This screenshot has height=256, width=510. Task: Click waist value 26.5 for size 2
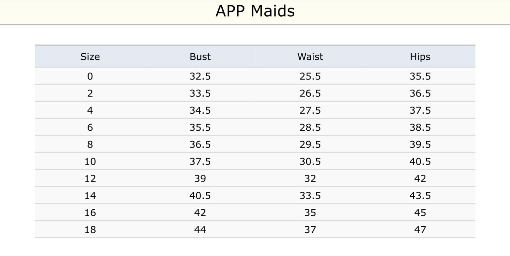pos(310,93)
